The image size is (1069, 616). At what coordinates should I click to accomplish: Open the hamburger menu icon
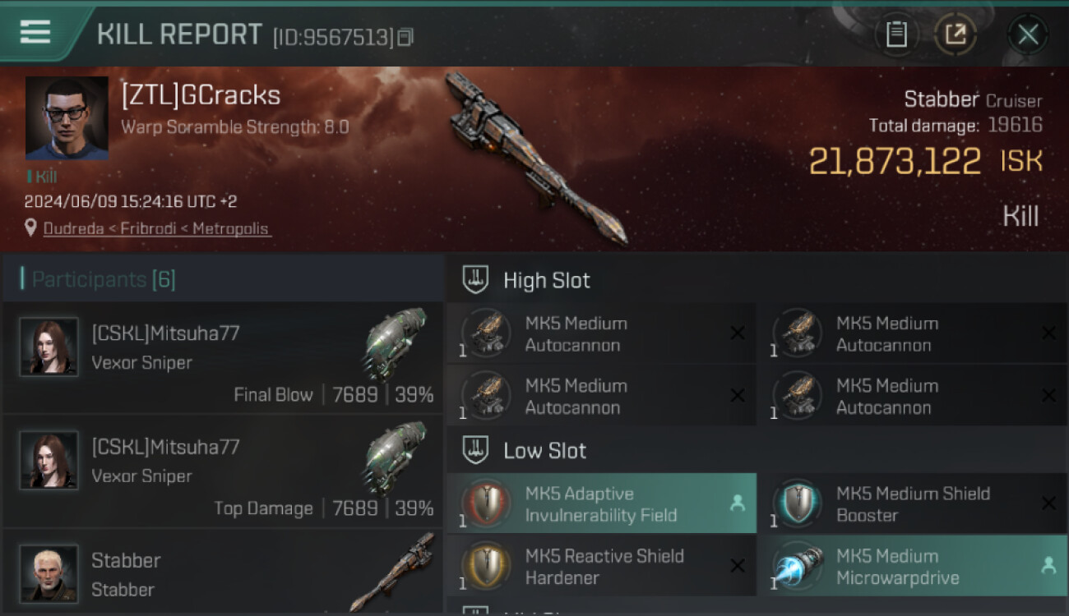pyautogui.click(x=35, y=33)
